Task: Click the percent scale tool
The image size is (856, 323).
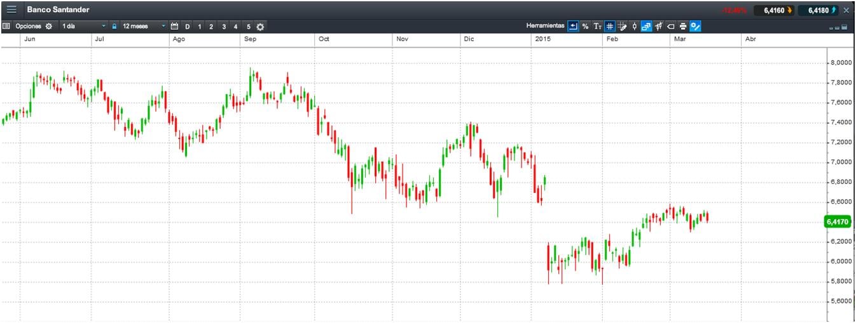Action: pyautogui.click(x=585, y=26)
